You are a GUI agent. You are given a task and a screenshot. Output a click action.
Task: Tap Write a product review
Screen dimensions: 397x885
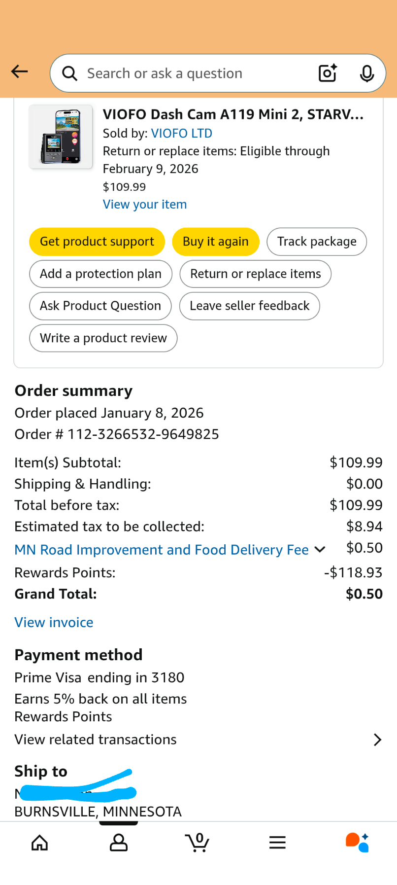point(103,338)
